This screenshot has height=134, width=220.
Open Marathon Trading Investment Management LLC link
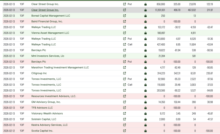pyautogui.click(x=60, y=67)
